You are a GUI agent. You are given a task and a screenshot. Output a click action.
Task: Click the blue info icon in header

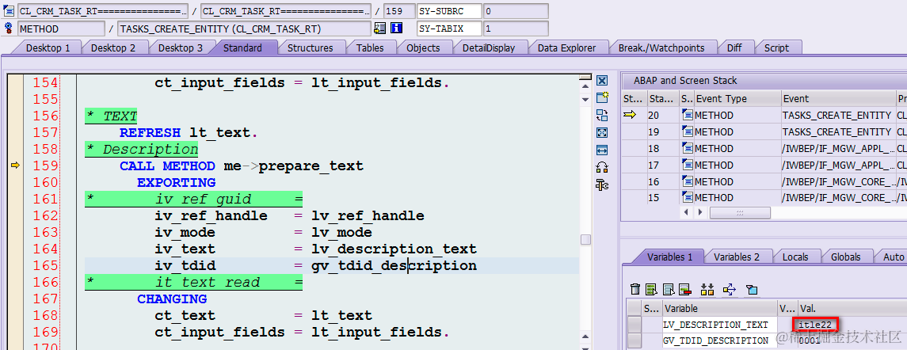[x=396, y=28]
